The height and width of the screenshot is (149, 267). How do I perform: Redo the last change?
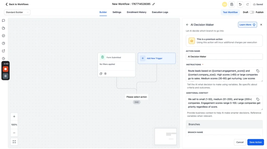point(247,4)
